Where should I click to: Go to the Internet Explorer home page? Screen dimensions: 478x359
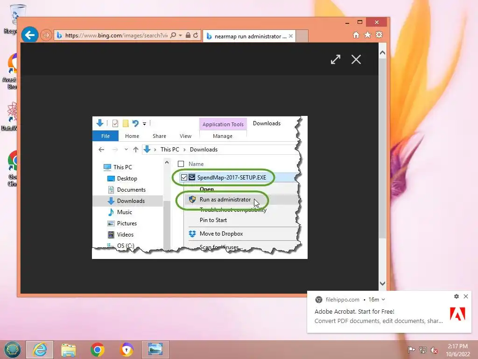click(x=356, y=35)
